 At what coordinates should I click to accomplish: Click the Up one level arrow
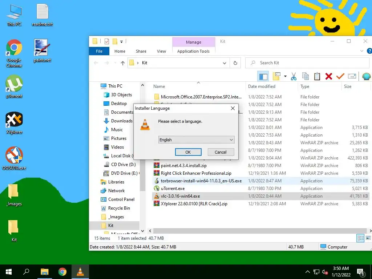click(x=123, y=63)
